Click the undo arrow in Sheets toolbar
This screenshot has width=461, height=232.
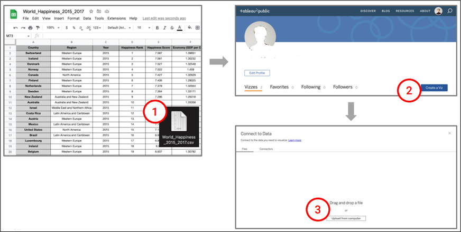pos(15,27)
